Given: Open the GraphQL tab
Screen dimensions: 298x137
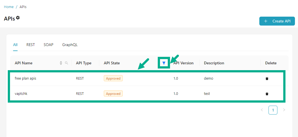Looking at the screenshot, I should coord(70,45).
